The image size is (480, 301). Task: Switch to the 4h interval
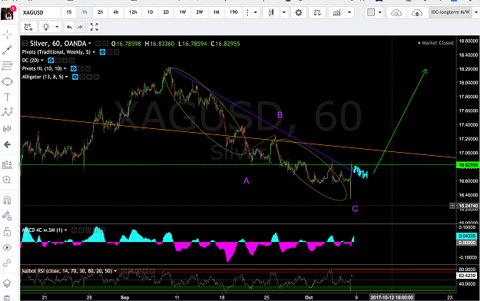(116, 12)
